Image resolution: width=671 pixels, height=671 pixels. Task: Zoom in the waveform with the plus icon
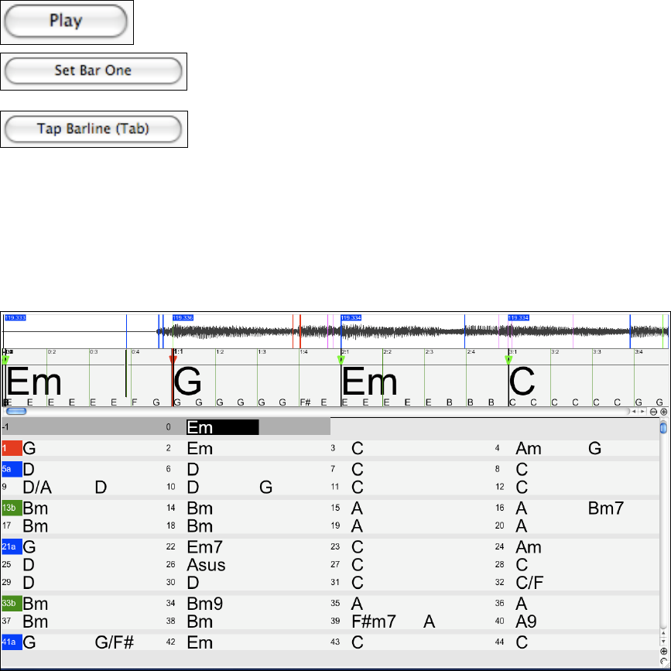click(663, 412)
